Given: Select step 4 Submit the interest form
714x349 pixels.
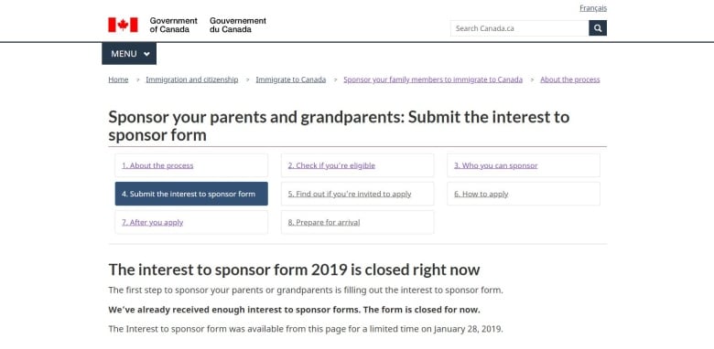Looking at the screenshot, I should [x=191, y=194].
